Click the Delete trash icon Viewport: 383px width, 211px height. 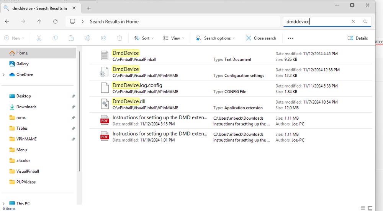coord(119,38)
